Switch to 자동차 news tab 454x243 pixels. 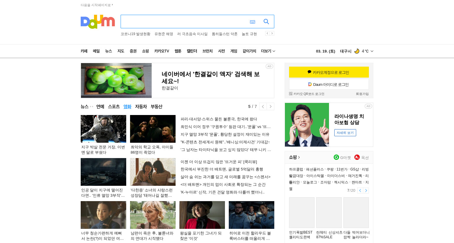click(141, 106)
